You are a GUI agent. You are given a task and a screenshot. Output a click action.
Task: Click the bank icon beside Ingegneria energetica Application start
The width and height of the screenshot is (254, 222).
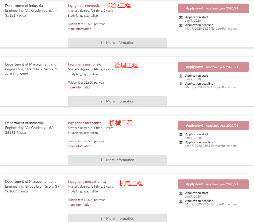pyautogui.click(x=181, y=17)
